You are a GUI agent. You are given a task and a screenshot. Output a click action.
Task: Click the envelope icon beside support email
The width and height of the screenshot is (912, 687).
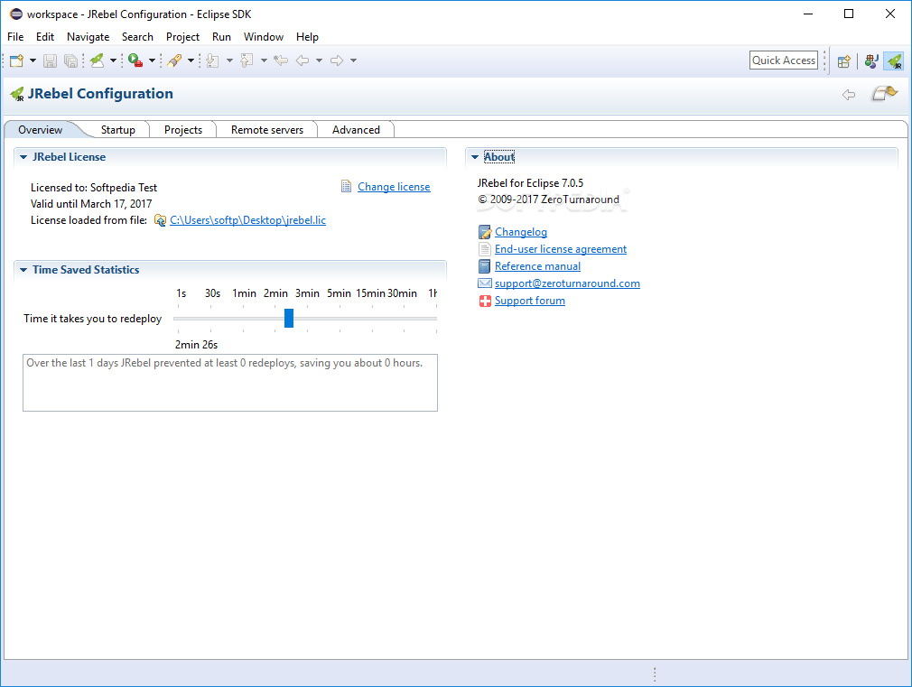point(485,283)
